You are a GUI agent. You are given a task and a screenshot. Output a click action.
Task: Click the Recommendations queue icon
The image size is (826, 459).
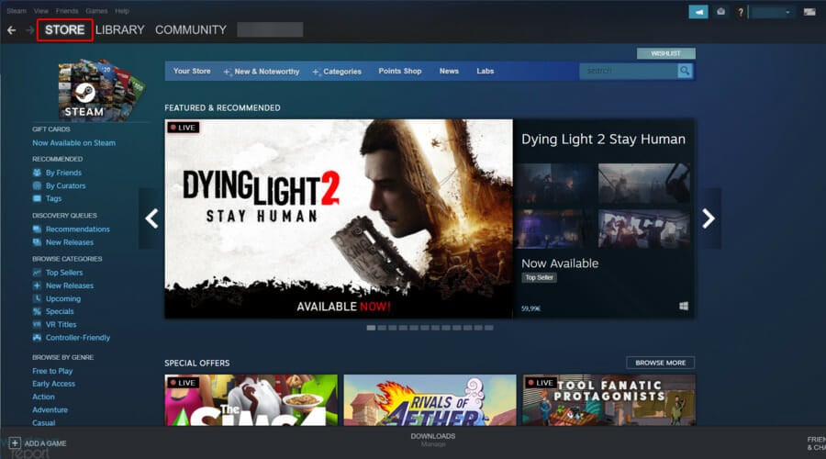[37, 229]
